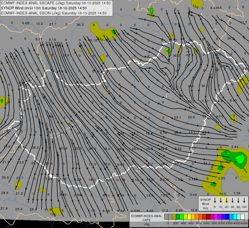Select the white 6000 J/kg CAPE swatch

click(x=243, y=217)
